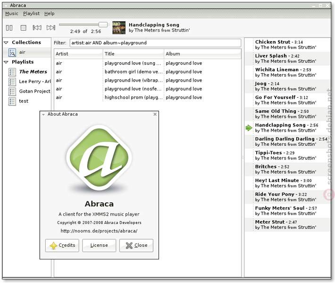Click the pane divider handle beside playlist
The width and height of the screenshot is (335, 283).
[243, 158]
